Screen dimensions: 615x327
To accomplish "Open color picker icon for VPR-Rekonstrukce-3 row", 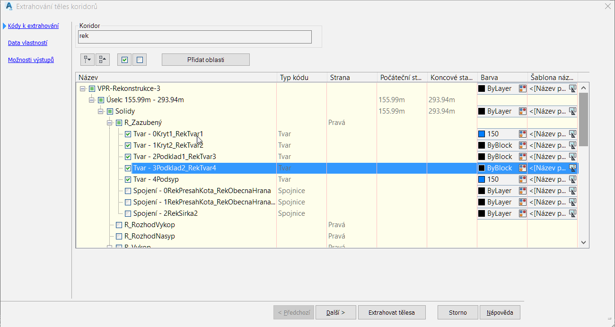I will [522, 88].
